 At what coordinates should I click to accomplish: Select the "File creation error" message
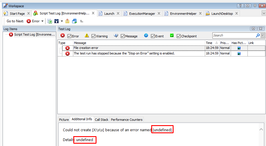(x=86, y=48)
